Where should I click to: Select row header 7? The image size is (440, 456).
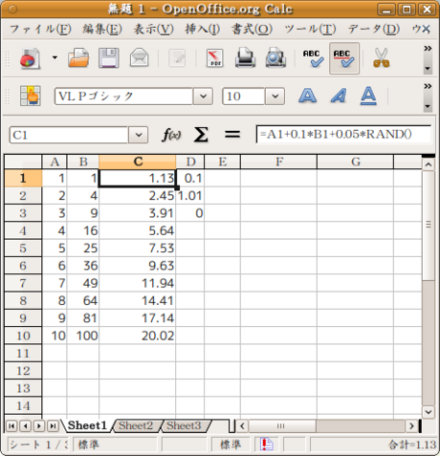(23, 283)
